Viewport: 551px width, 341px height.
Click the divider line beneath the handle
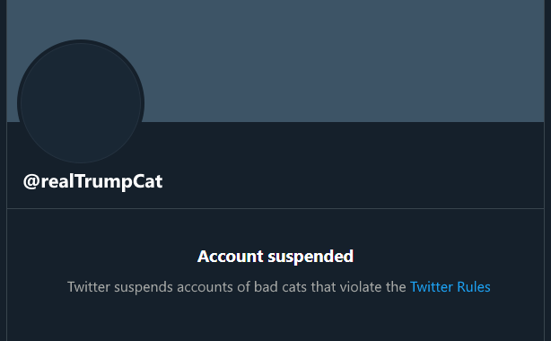275,208
